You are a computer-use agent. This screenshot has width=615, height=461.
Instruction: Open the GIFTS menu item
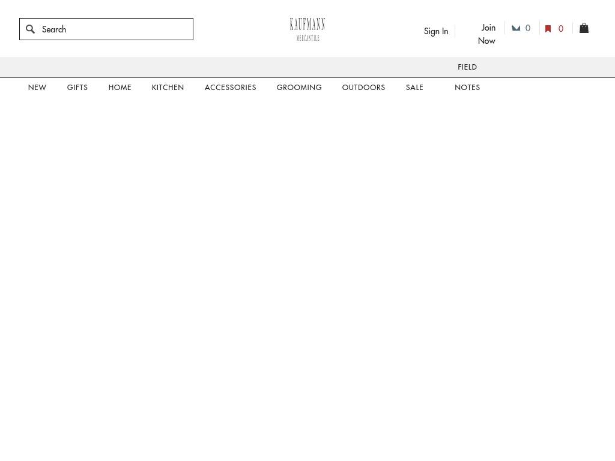(x=77, y=88)
